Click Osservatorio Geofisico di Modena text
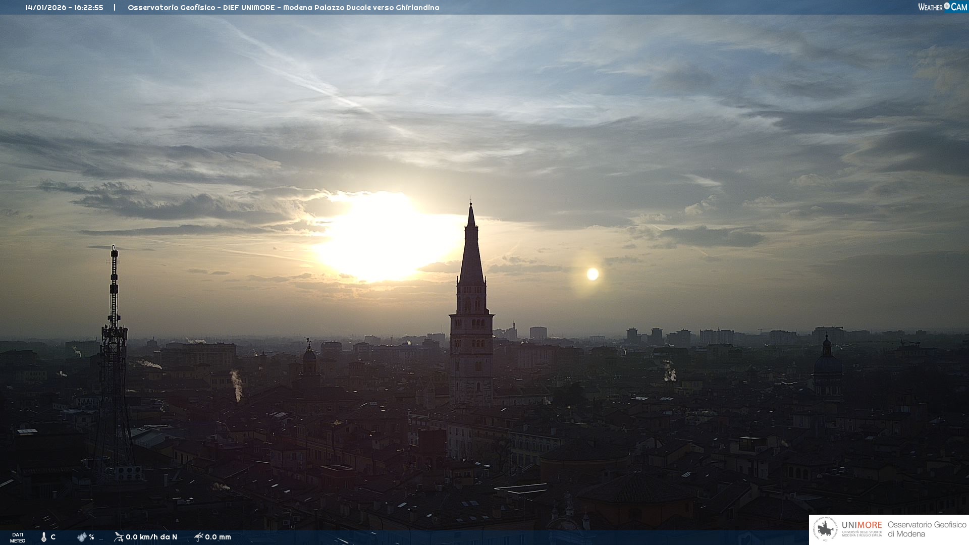The width and height of the screenshot is (969, 545). pyautogui.click(x=927, y=529)
